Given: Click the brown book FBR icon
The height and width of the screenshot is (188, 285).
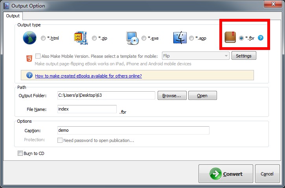Looking at the screenshot, I should click(x=230, y=37).
